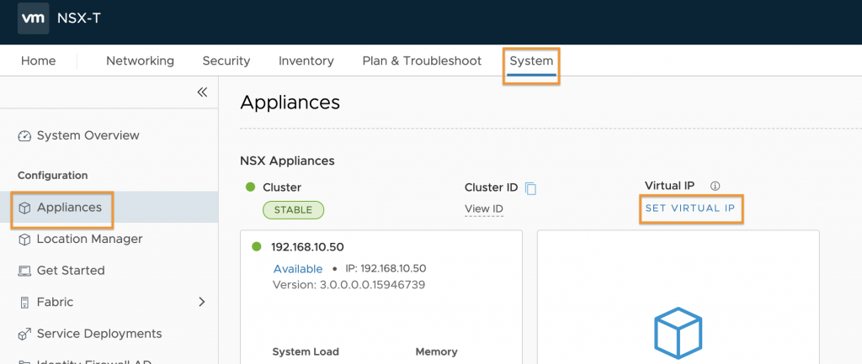
Task: Click the NSX-T product title
Action: [78, 18]
